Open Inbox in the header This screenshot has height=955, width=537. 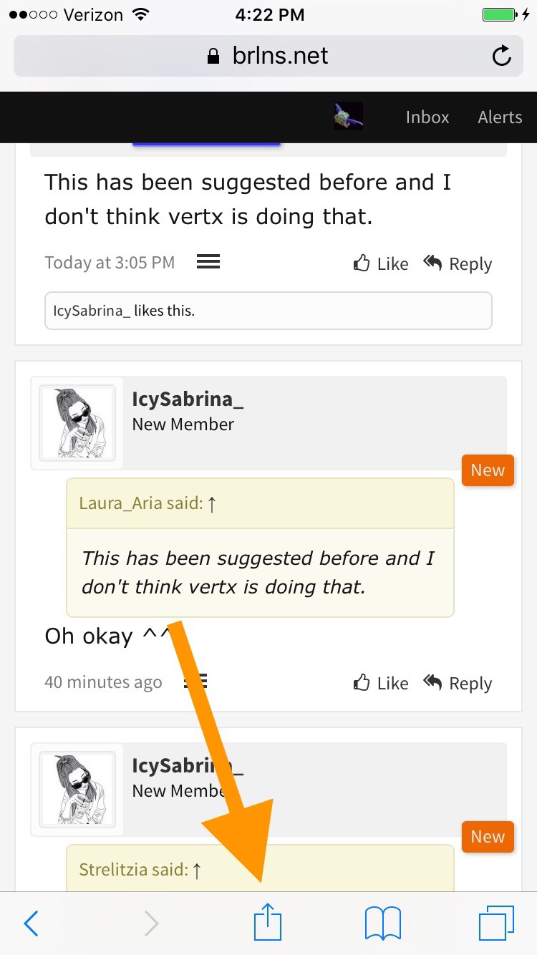427,117
